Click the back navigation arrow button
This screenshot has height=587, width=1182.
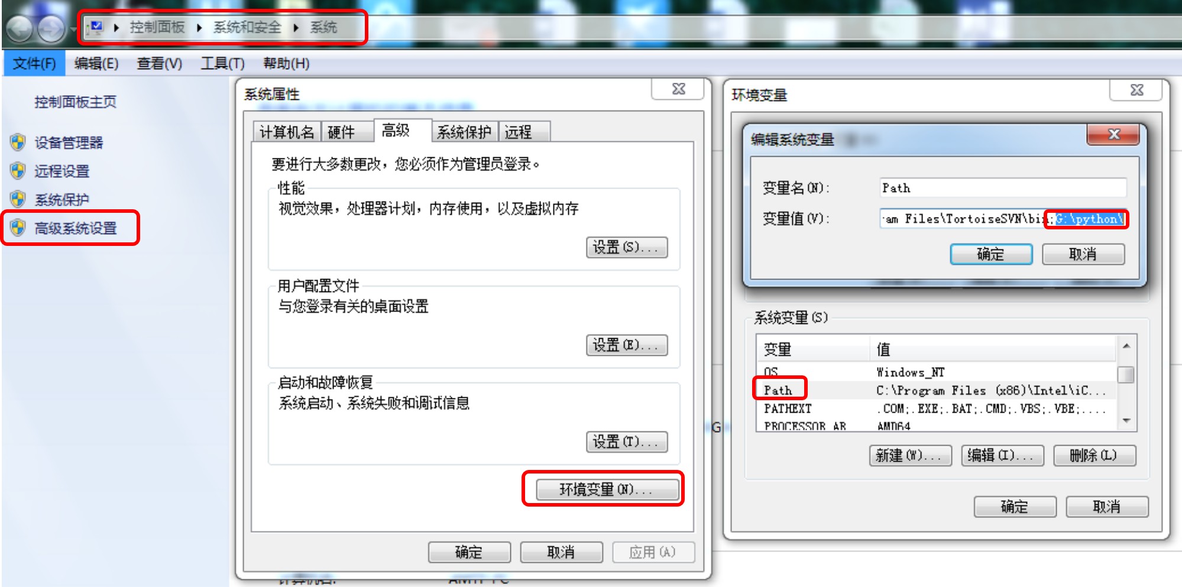pyautogui.click(x=19, y=28)
